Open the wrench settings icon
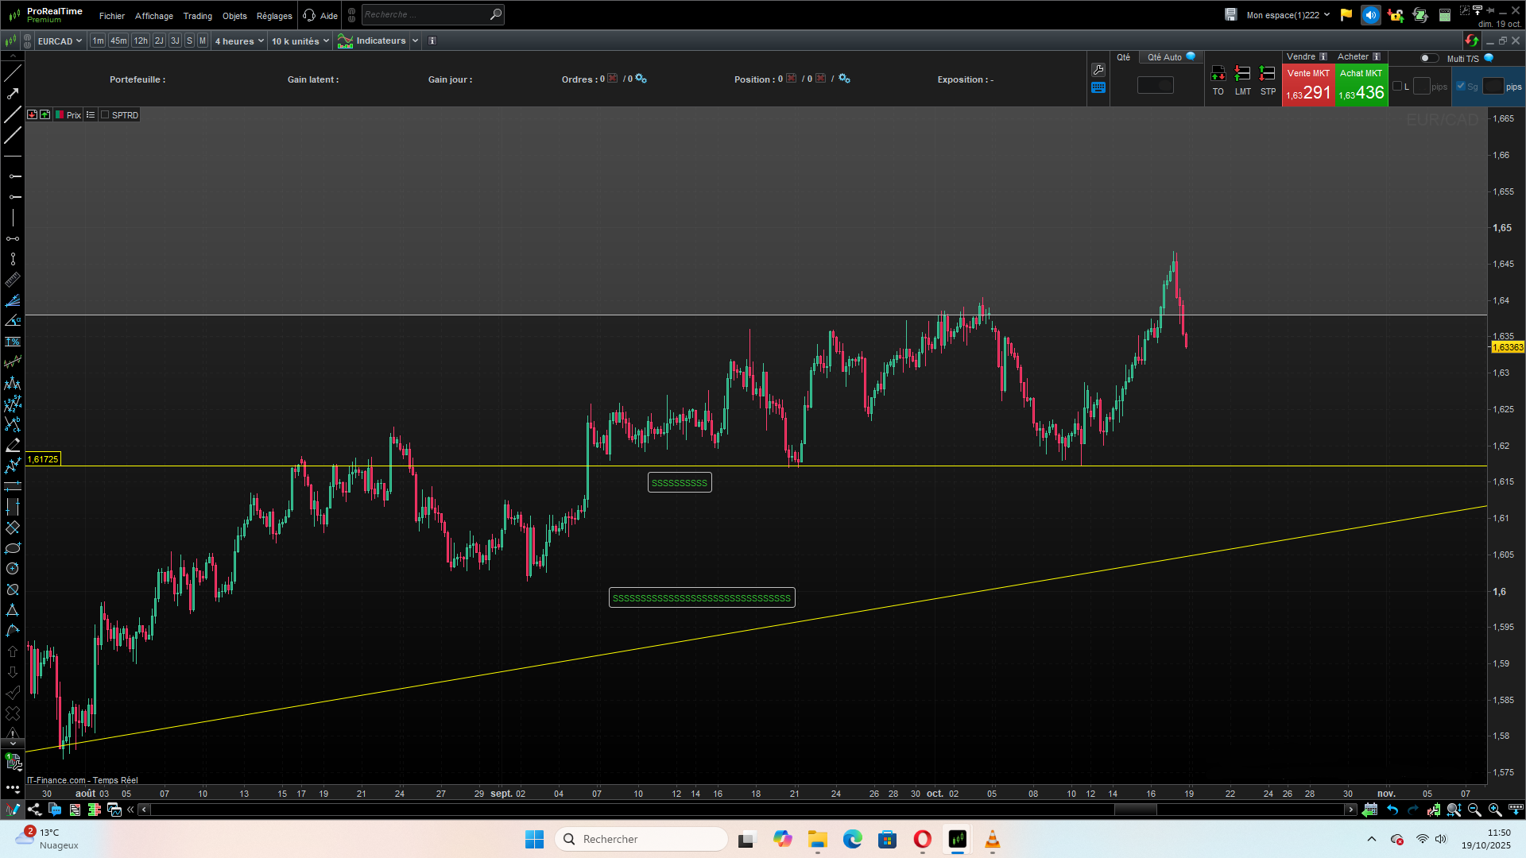The image size is (1526, 858). (x=1098, y=70)
